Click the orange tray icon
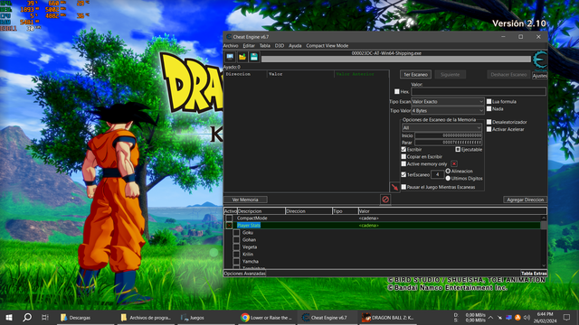 (x=517, y=317)
